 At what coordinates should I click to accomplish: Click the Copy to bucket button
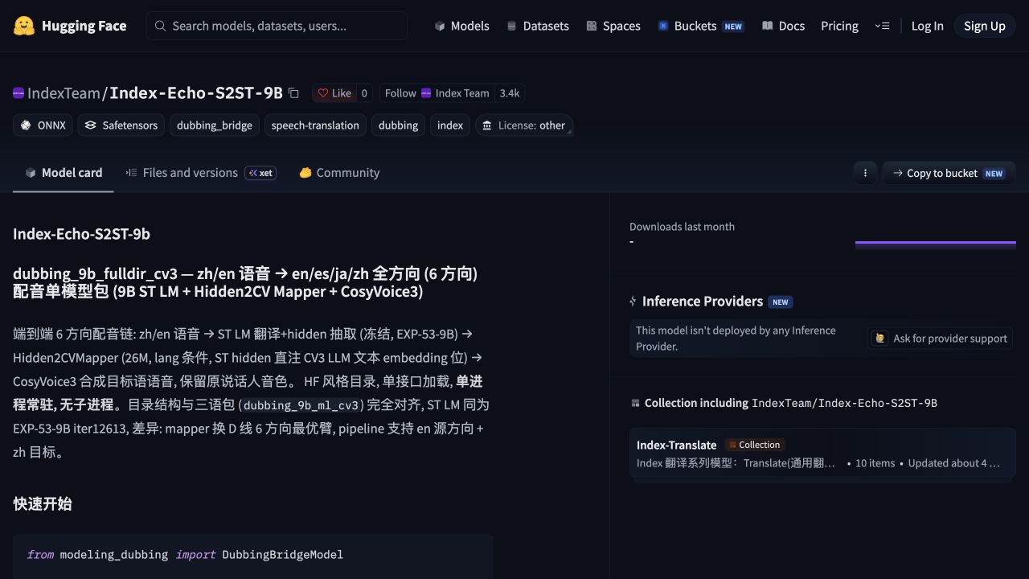(949, 173)
